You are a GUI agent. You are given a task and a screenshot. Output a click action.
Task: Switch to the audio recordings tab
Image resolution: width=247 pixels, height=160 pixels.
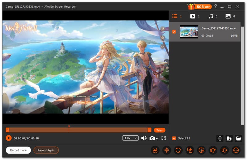click(211, 16)
